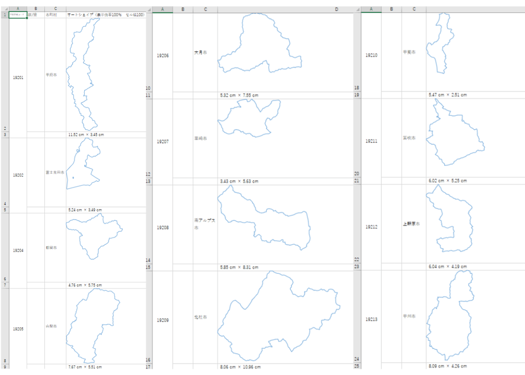This screenshot has width=525, height=375.
Task: Click the cell containing 19204
Action: [x=18, y=251]
